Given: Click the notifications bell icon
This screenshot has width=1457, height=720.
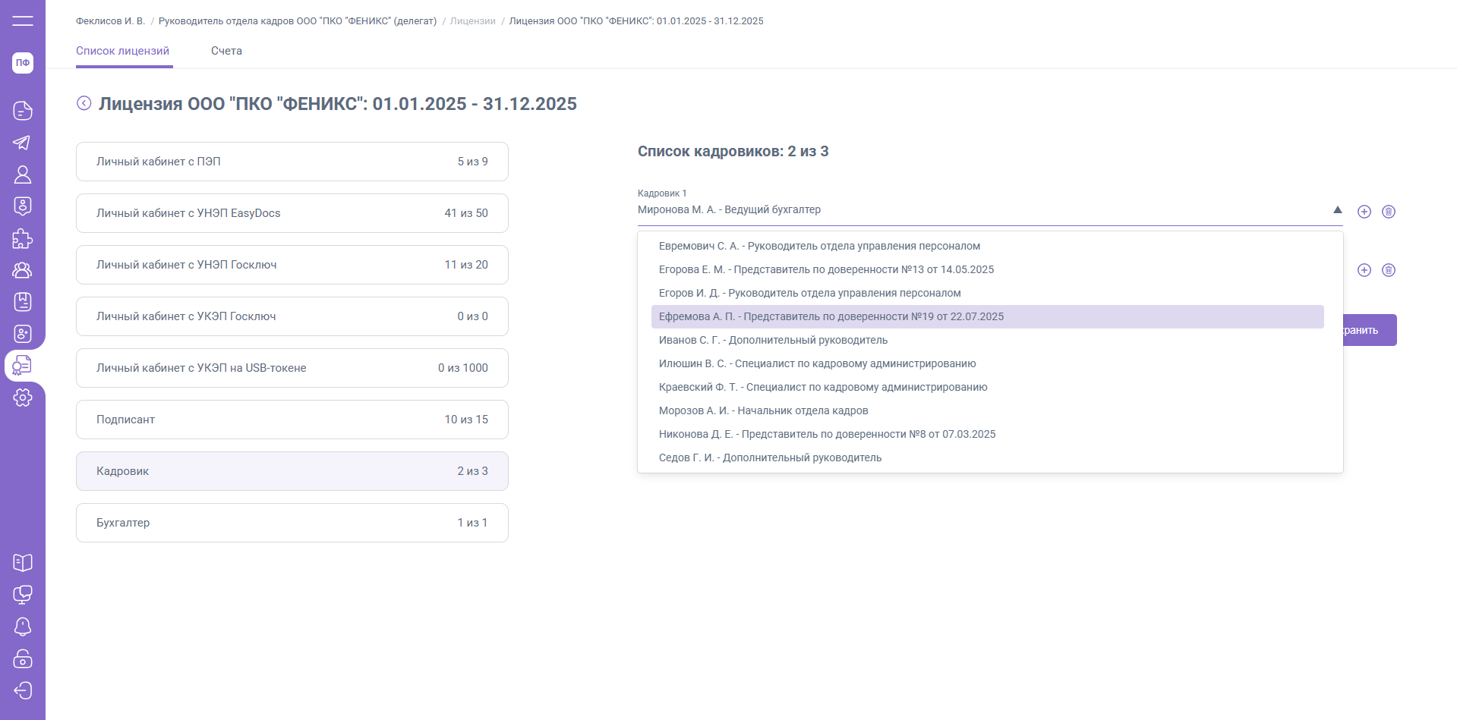Looking at the screenshot, I should click(x=23, y=627).
